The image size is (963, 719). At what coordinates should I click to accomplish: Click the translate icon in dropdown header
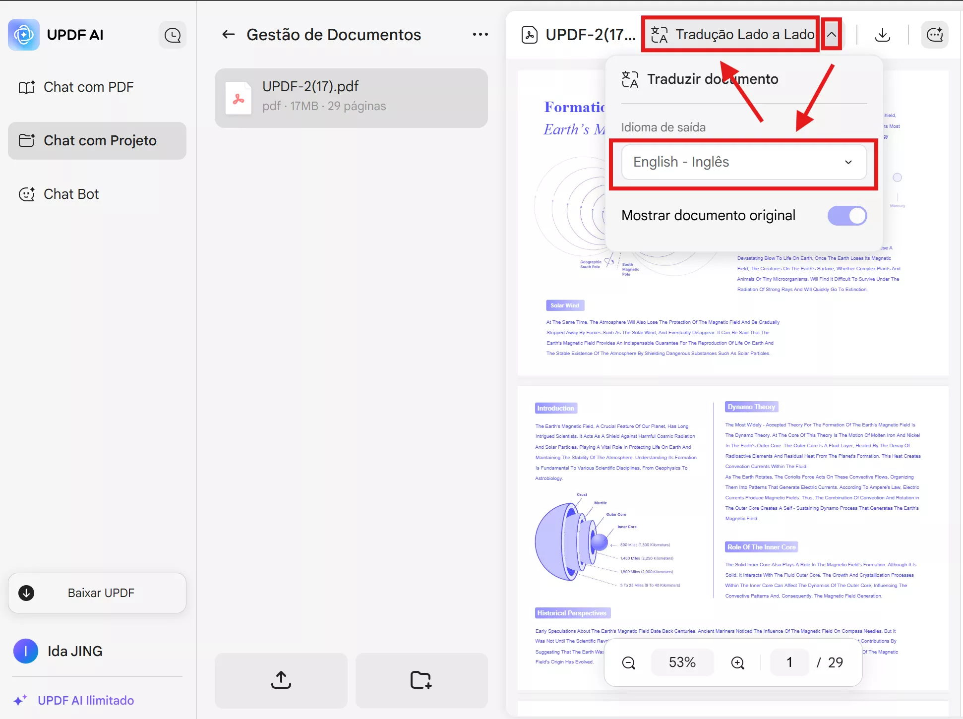tap(630, 79)
